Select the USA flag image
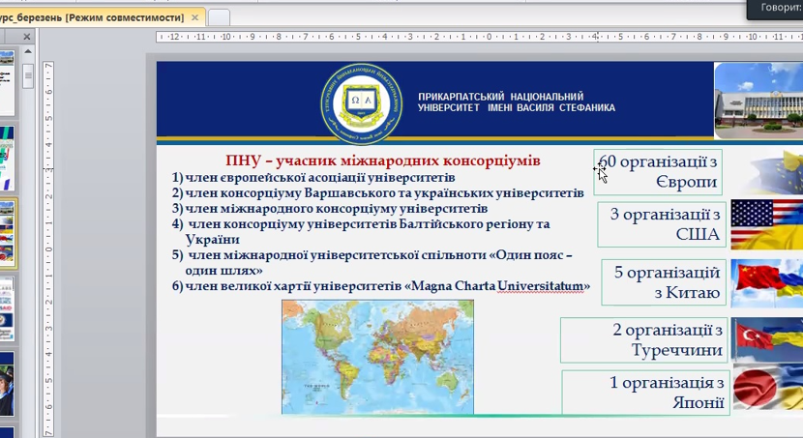The image size is (803, 438). tap(766, 224)
